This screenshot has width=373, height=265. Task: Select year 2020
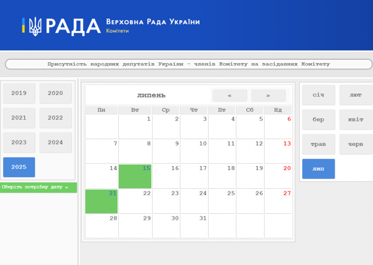pyautogui.click(x=56, y=93)
